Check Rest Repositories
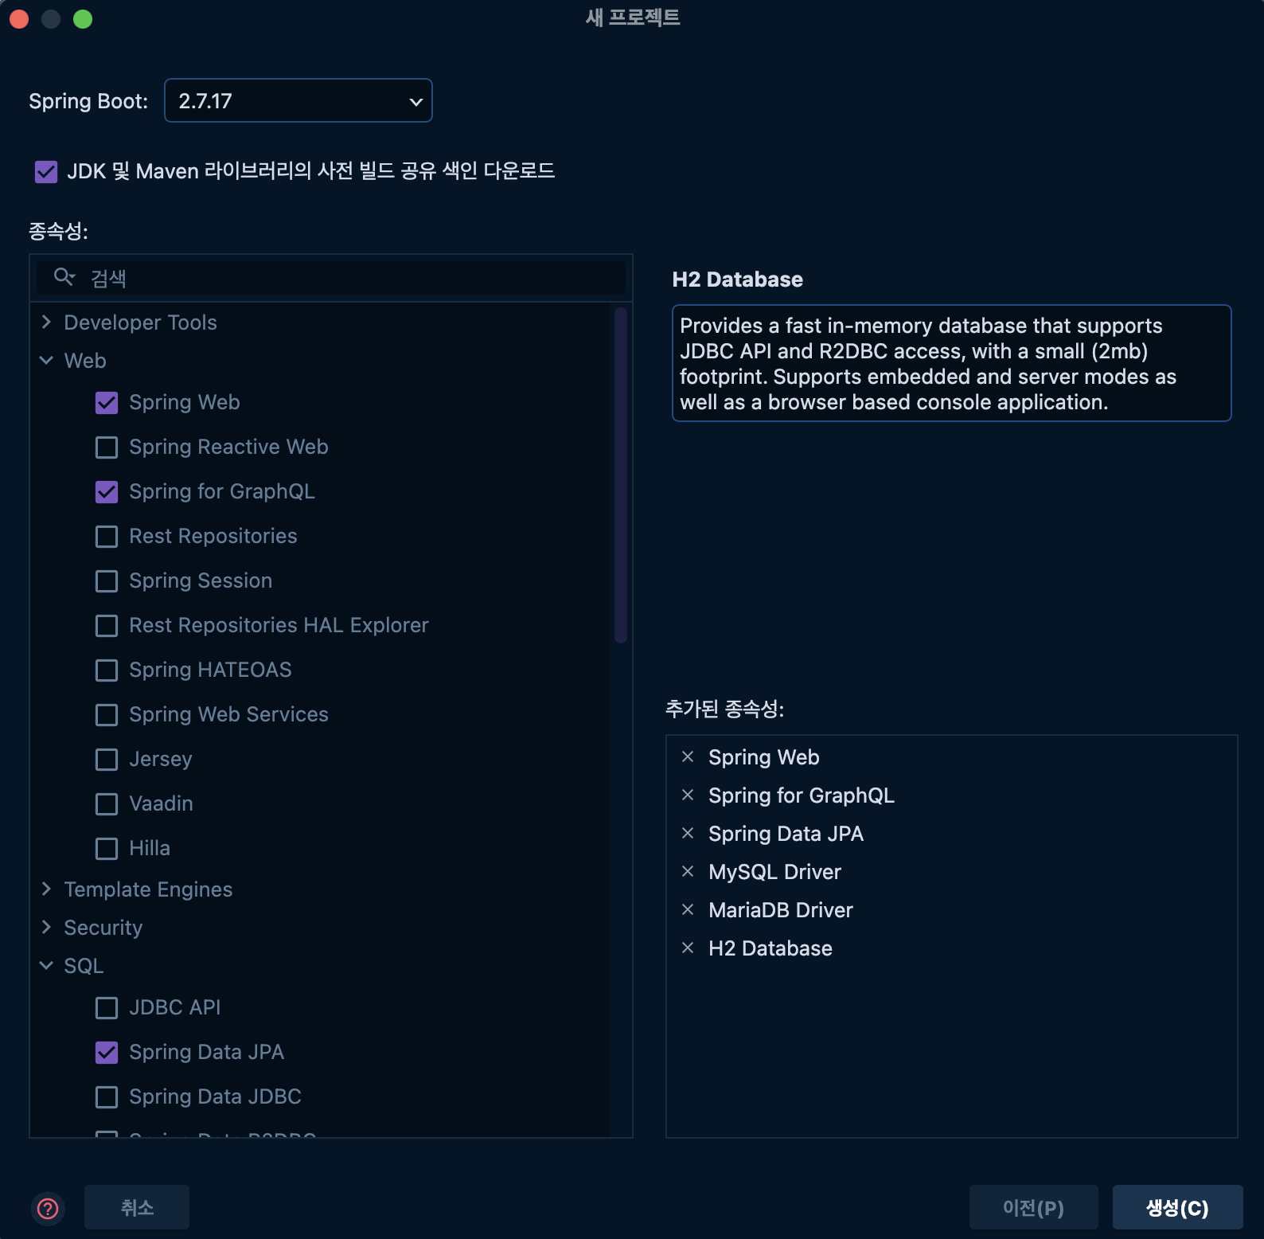1264x1239 pixels. 107,537
